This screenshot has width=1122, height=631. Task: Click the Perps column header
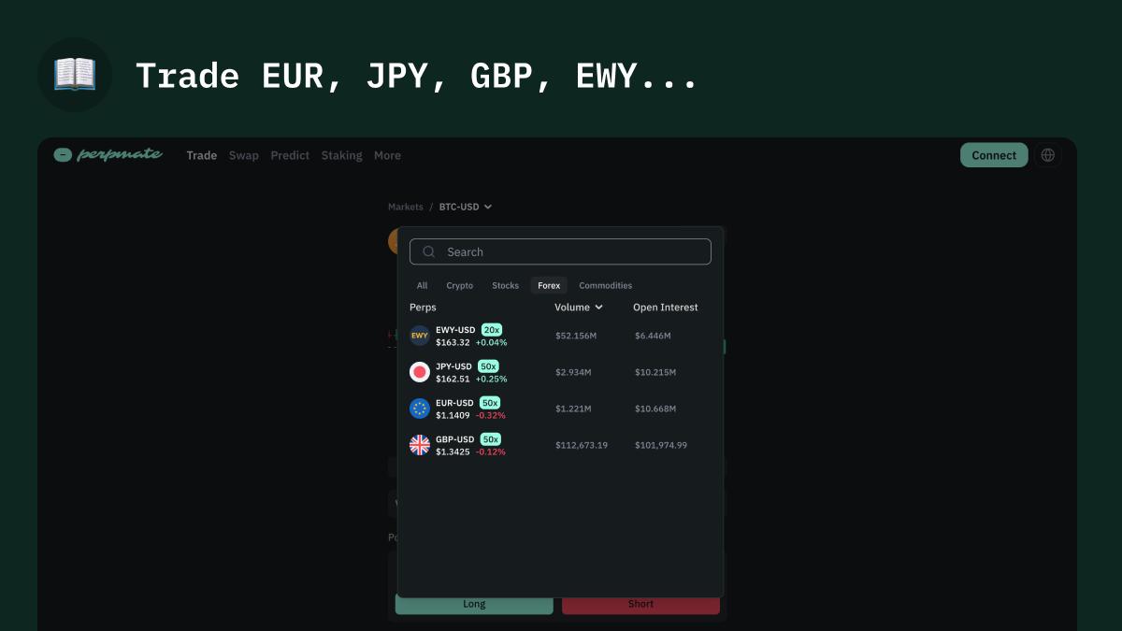coord(423,307)
